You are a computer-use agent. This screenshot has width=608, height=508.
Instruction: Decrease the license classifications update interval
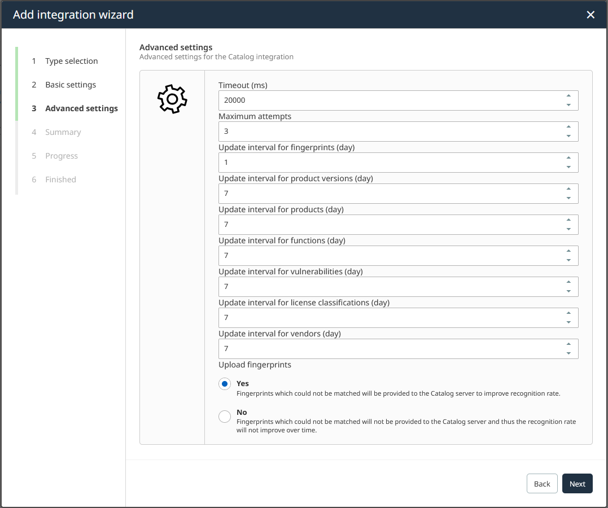coord(568,322)
